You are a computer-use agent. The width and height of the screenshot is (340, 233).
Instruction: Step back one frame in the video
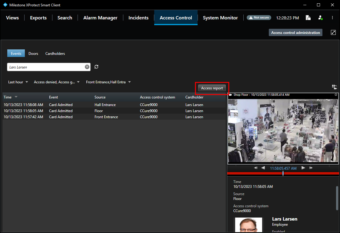pyautogui.click(x=255, y=168)
